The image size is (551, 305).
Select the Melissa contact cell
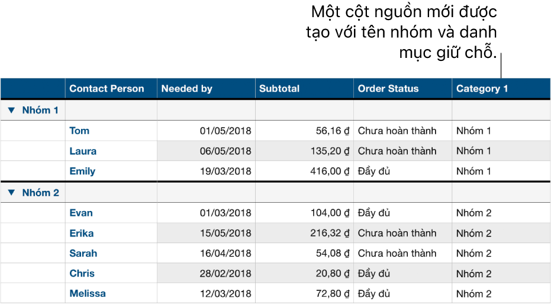coord(88,293)
